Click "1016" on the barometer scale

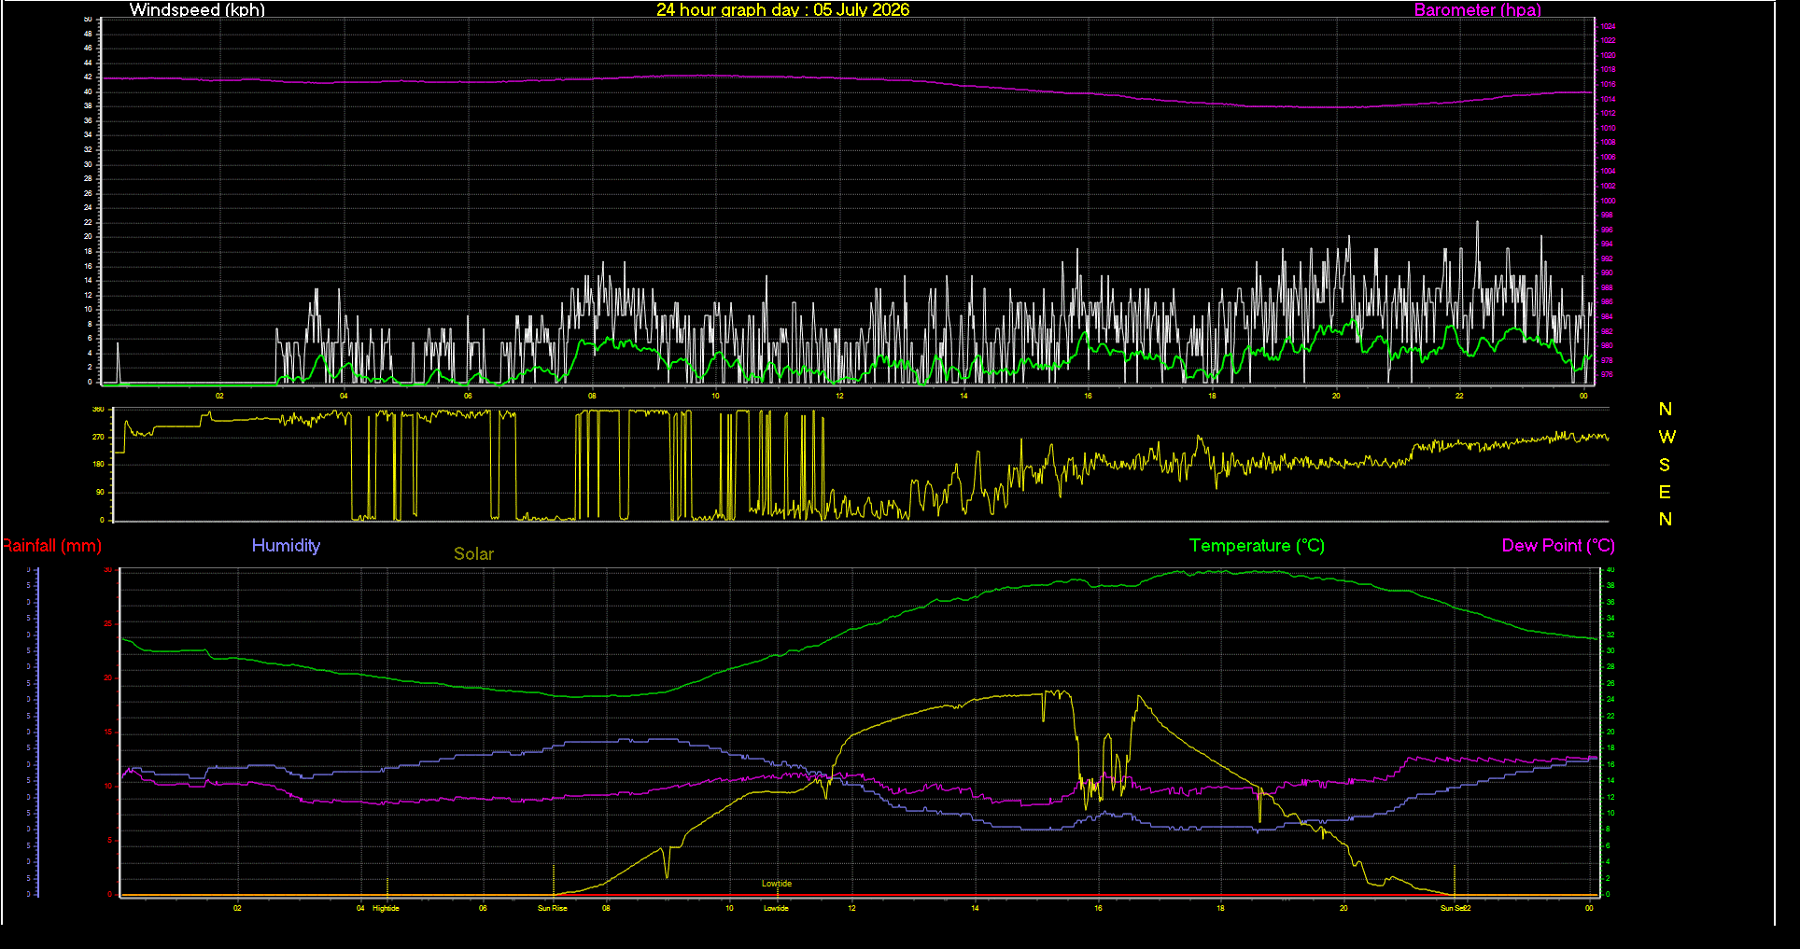coord(1608,85)
